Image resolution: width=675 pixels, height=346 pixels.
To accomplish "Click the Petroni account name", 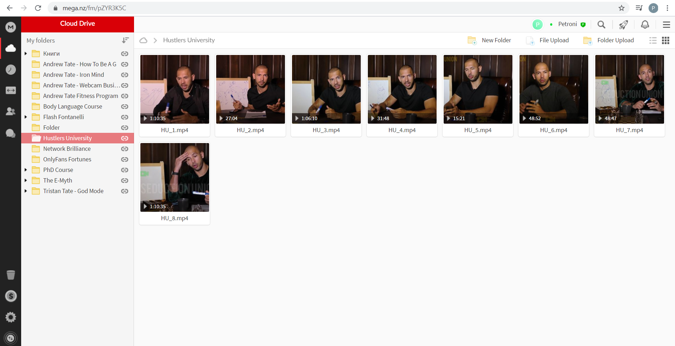I will [567, 24].
